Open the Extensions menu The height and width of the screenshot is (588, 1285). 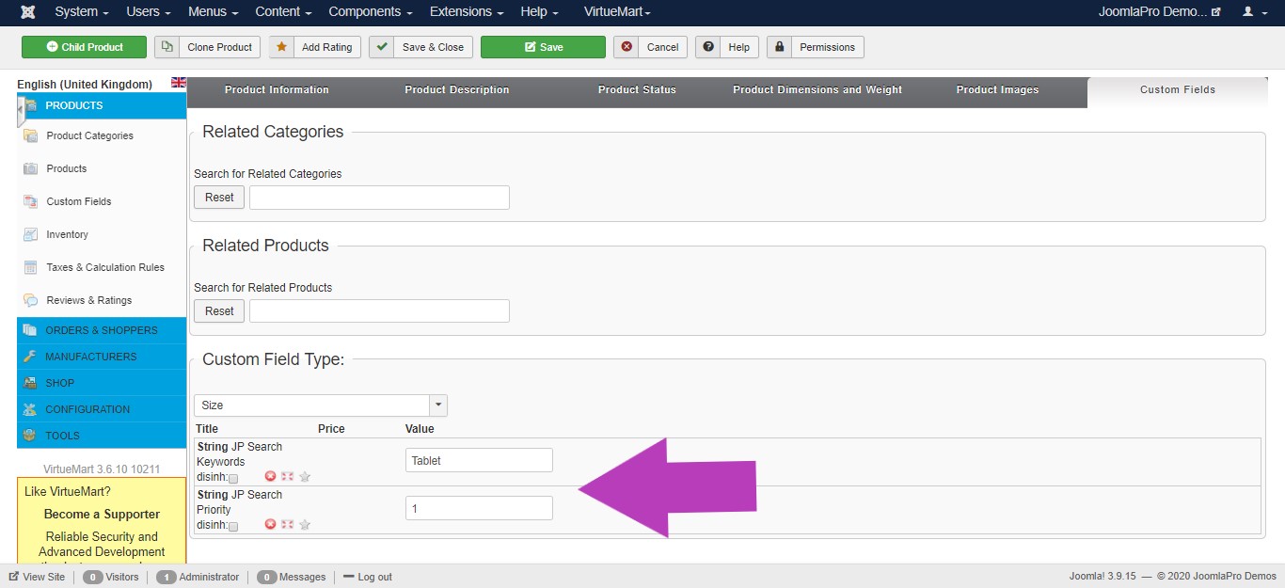pos(466,12)
